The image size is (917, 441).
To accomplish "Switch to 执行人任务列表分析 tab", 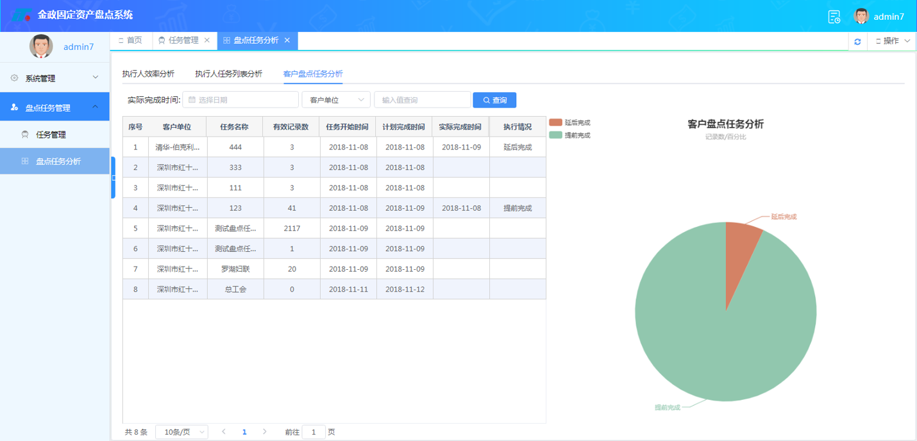I will 228,74.
